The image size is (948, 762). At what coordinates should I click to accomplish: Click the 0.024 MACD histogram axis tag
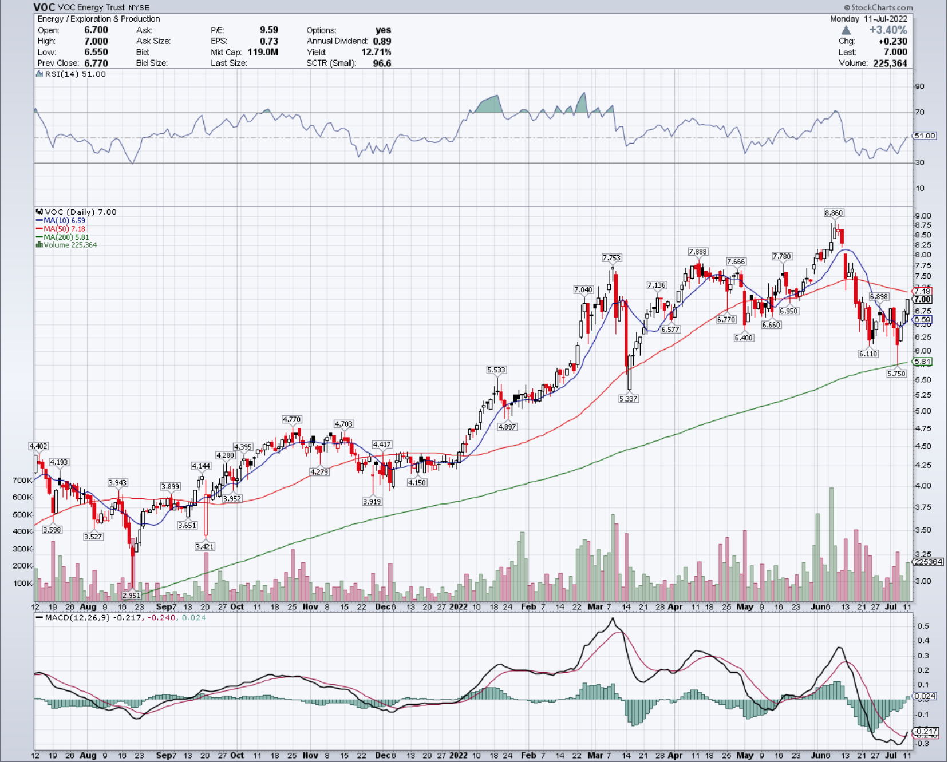pyautogui.click(x=925, y=696)
